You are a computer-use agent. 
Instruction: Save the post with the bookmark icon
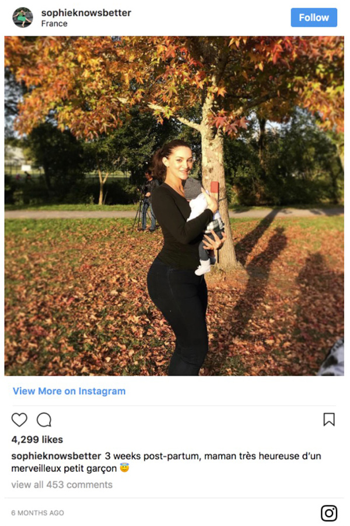coord(329,419)
